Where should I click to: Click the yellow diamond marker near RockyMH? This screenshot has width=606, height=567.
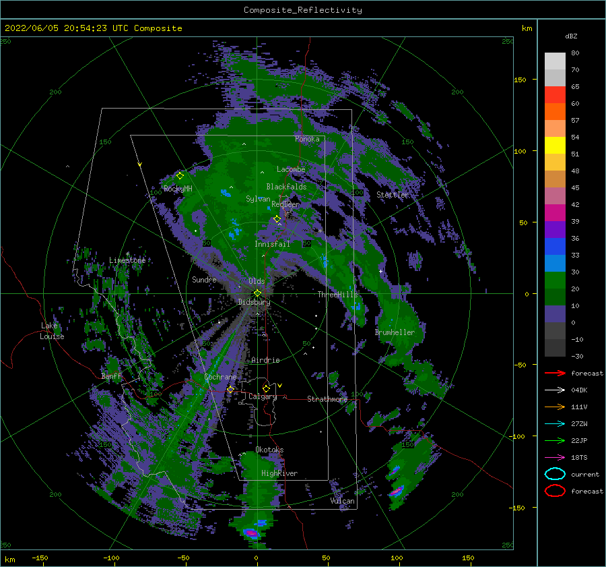coord(180,176)
